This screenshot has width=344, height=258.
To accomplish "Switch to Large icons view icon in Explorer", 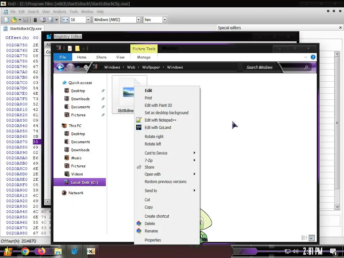I will click(x=312, y=238).
